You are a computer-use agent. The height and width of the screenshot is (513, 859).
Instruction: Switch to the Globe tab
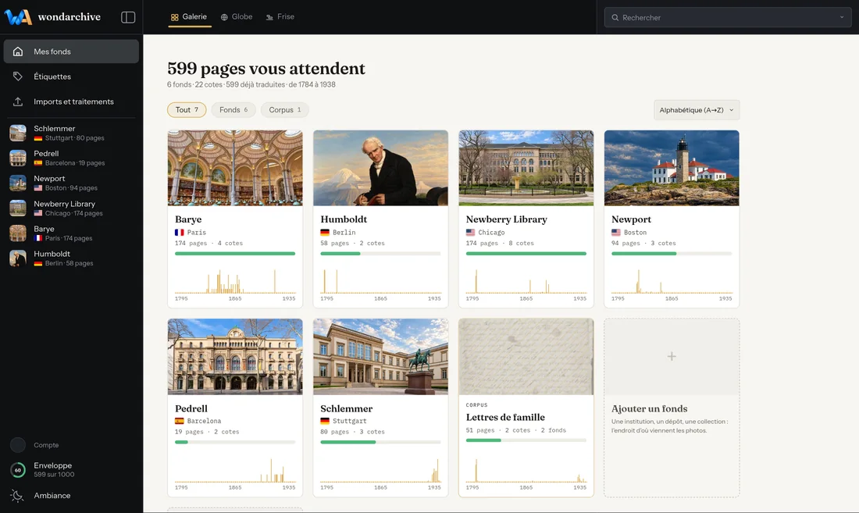(x=237, y=17)
